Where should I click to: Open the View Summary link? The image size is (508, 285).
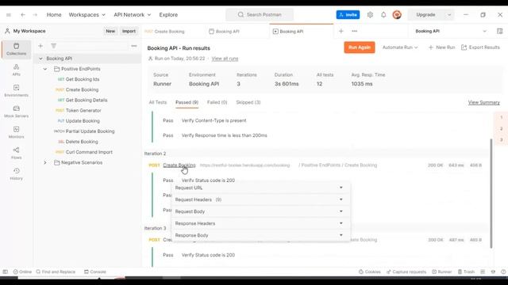[483, 102]
